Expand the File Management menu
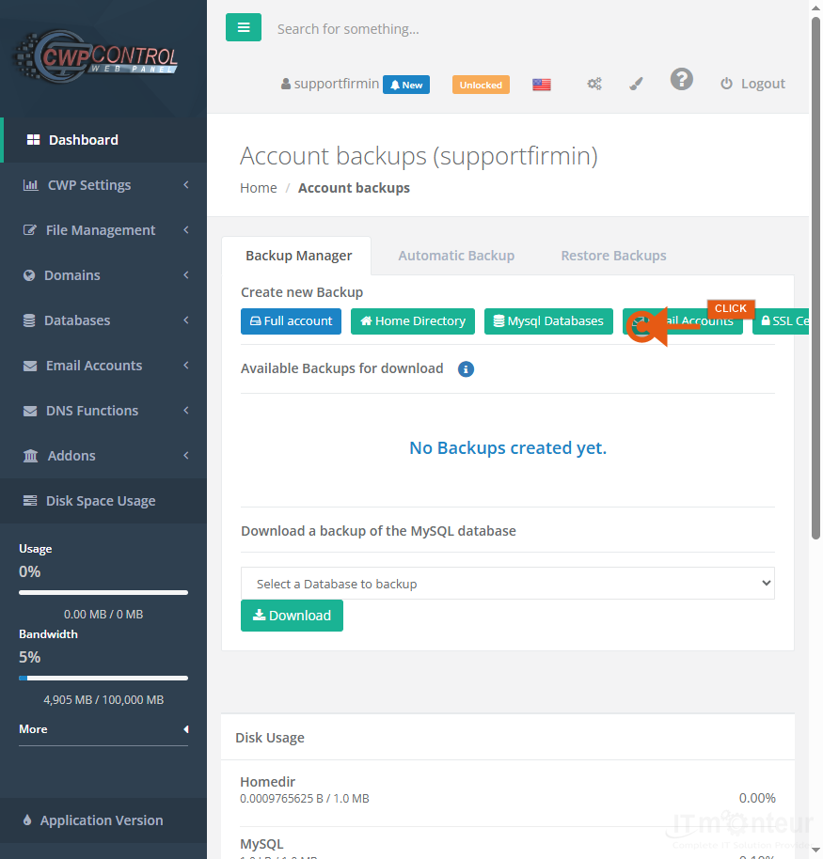 pos(103,230)
